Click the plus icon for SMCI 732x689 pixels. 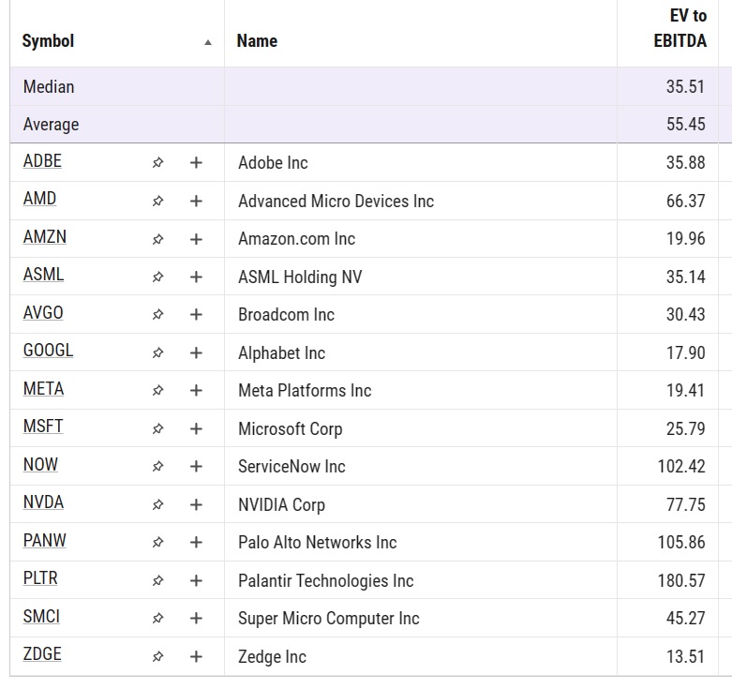(196, 618)
